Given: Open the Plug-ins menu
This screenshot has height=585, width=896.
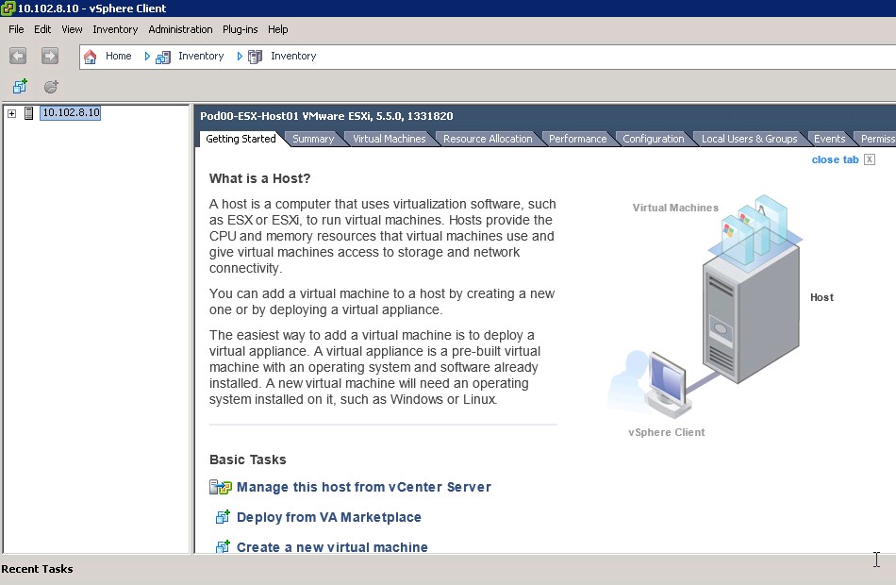Looking at the screenshot, I should (240, 29).
